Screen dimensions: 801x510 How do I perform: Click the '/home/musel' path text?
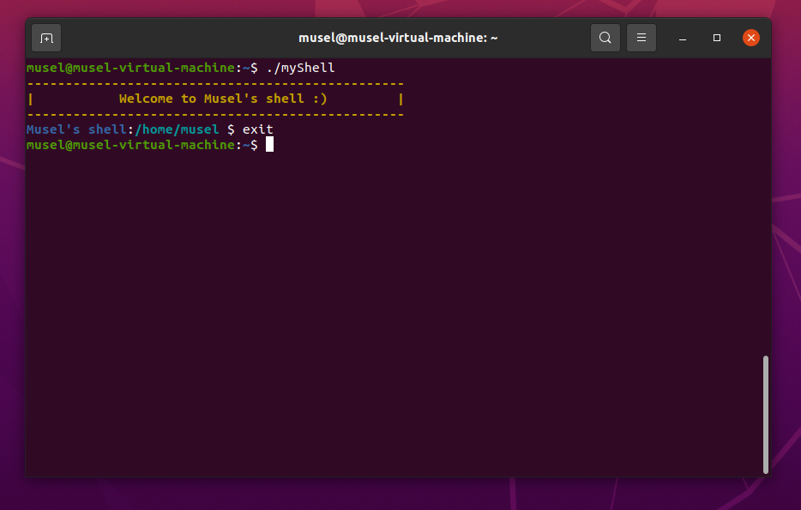[x=177, y=129]
